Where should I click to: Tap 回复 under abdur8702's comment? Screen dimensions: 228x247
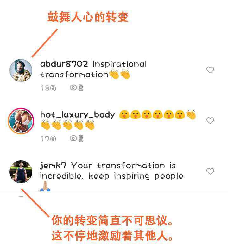[x=77, y=88]
